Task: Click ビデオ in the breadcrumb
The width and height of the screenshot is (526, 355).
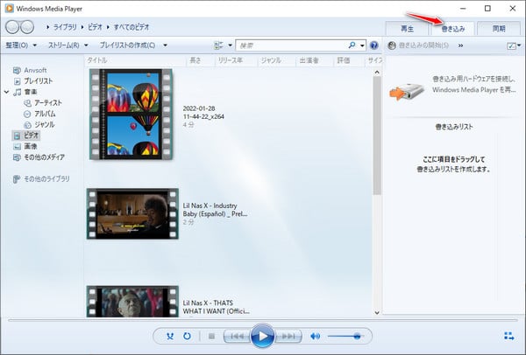Action: coord(95,27)
